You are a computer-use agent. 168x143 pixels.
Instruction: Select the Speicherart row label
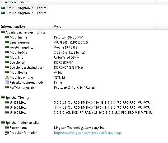[x=18, y=63]
